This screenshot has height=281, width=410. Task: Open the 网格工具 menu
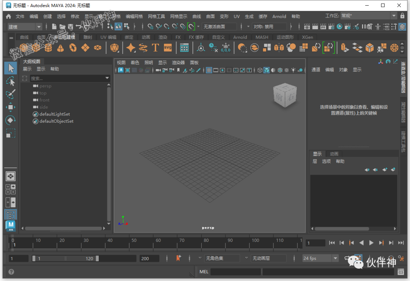[x=156, y=16]
